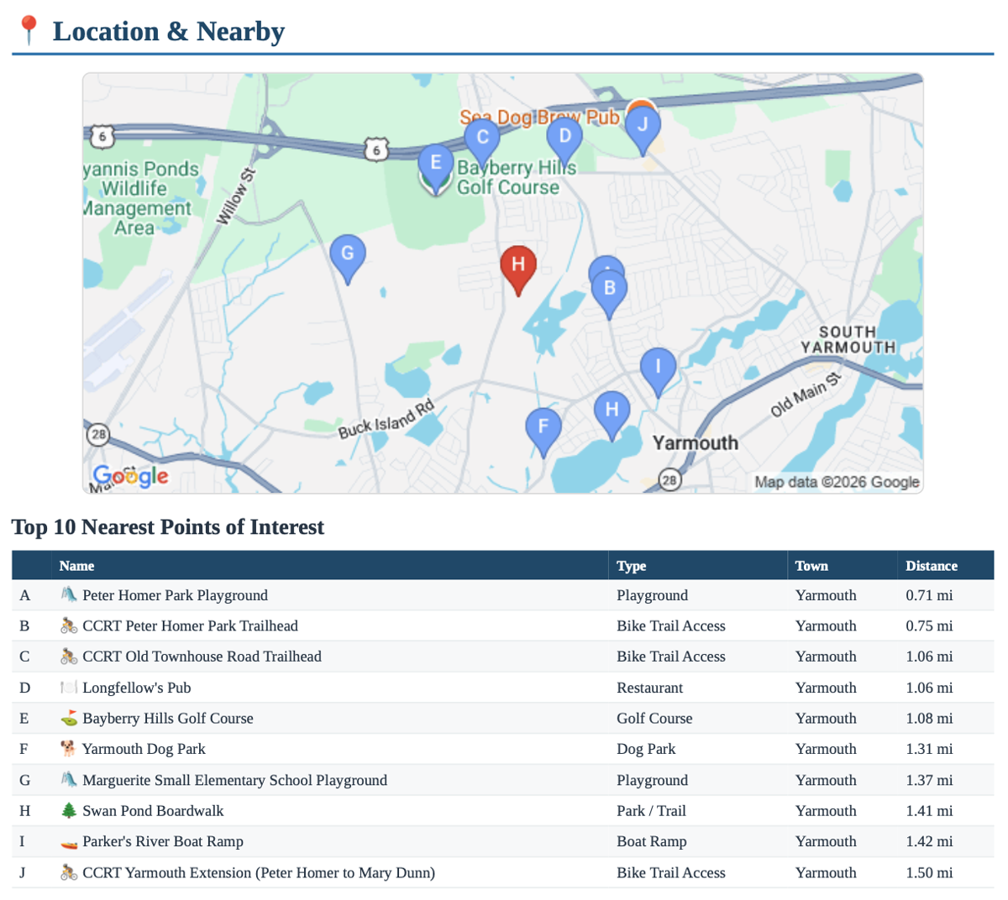The height and width of the screenshot is (900, 1008).
Task: Click the tree emoji beside Swan Pond Boardwalk
Action: click(x=69, y=810)
